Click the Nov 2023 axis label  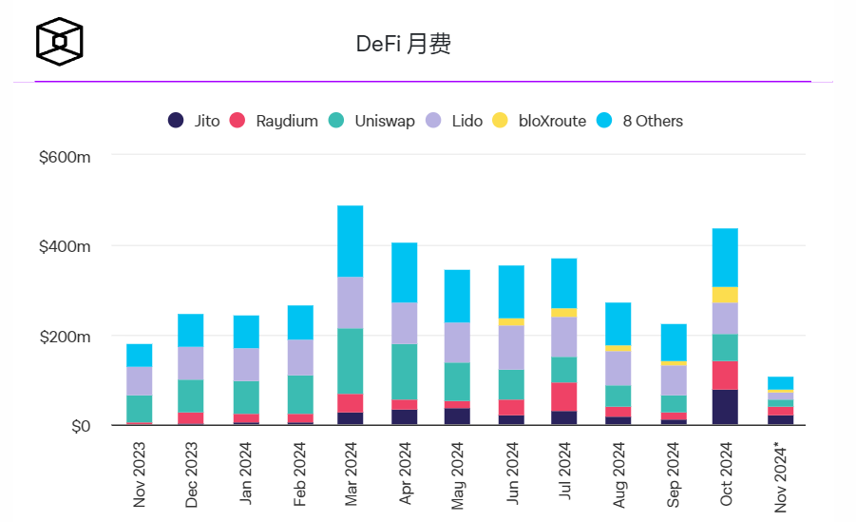(x=140, y=474)
